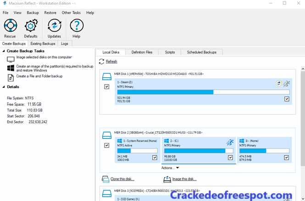Click Create a File and Folder backup
This screenshot has height=201, width=305.
(39, 76)
